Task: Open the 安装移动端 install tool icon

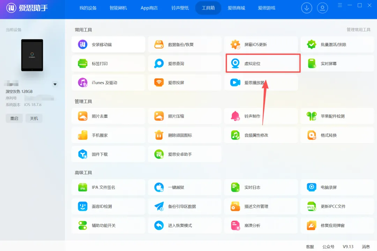Action: pos(82,44)
